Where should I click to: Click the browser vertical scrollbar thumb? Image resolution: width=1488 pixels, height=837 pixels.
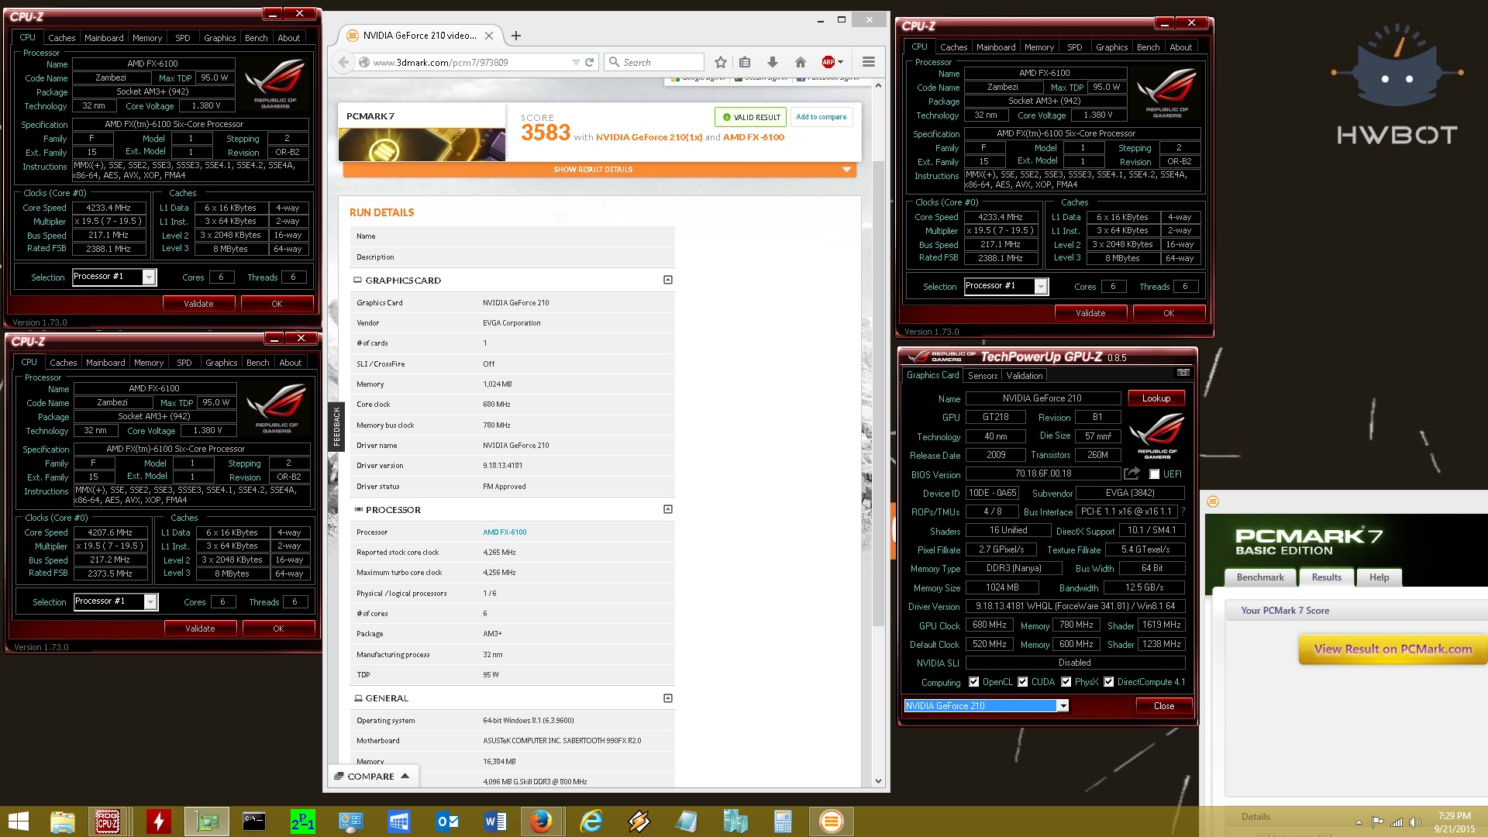click(x=878, y=393)
